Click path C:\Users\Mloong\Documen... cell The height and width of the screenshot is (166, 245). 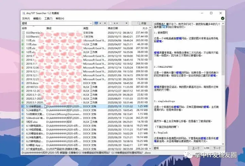64,114
